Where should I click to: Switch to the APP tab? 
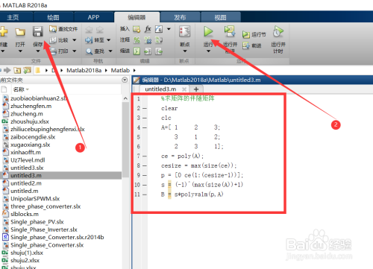point(93,17)
